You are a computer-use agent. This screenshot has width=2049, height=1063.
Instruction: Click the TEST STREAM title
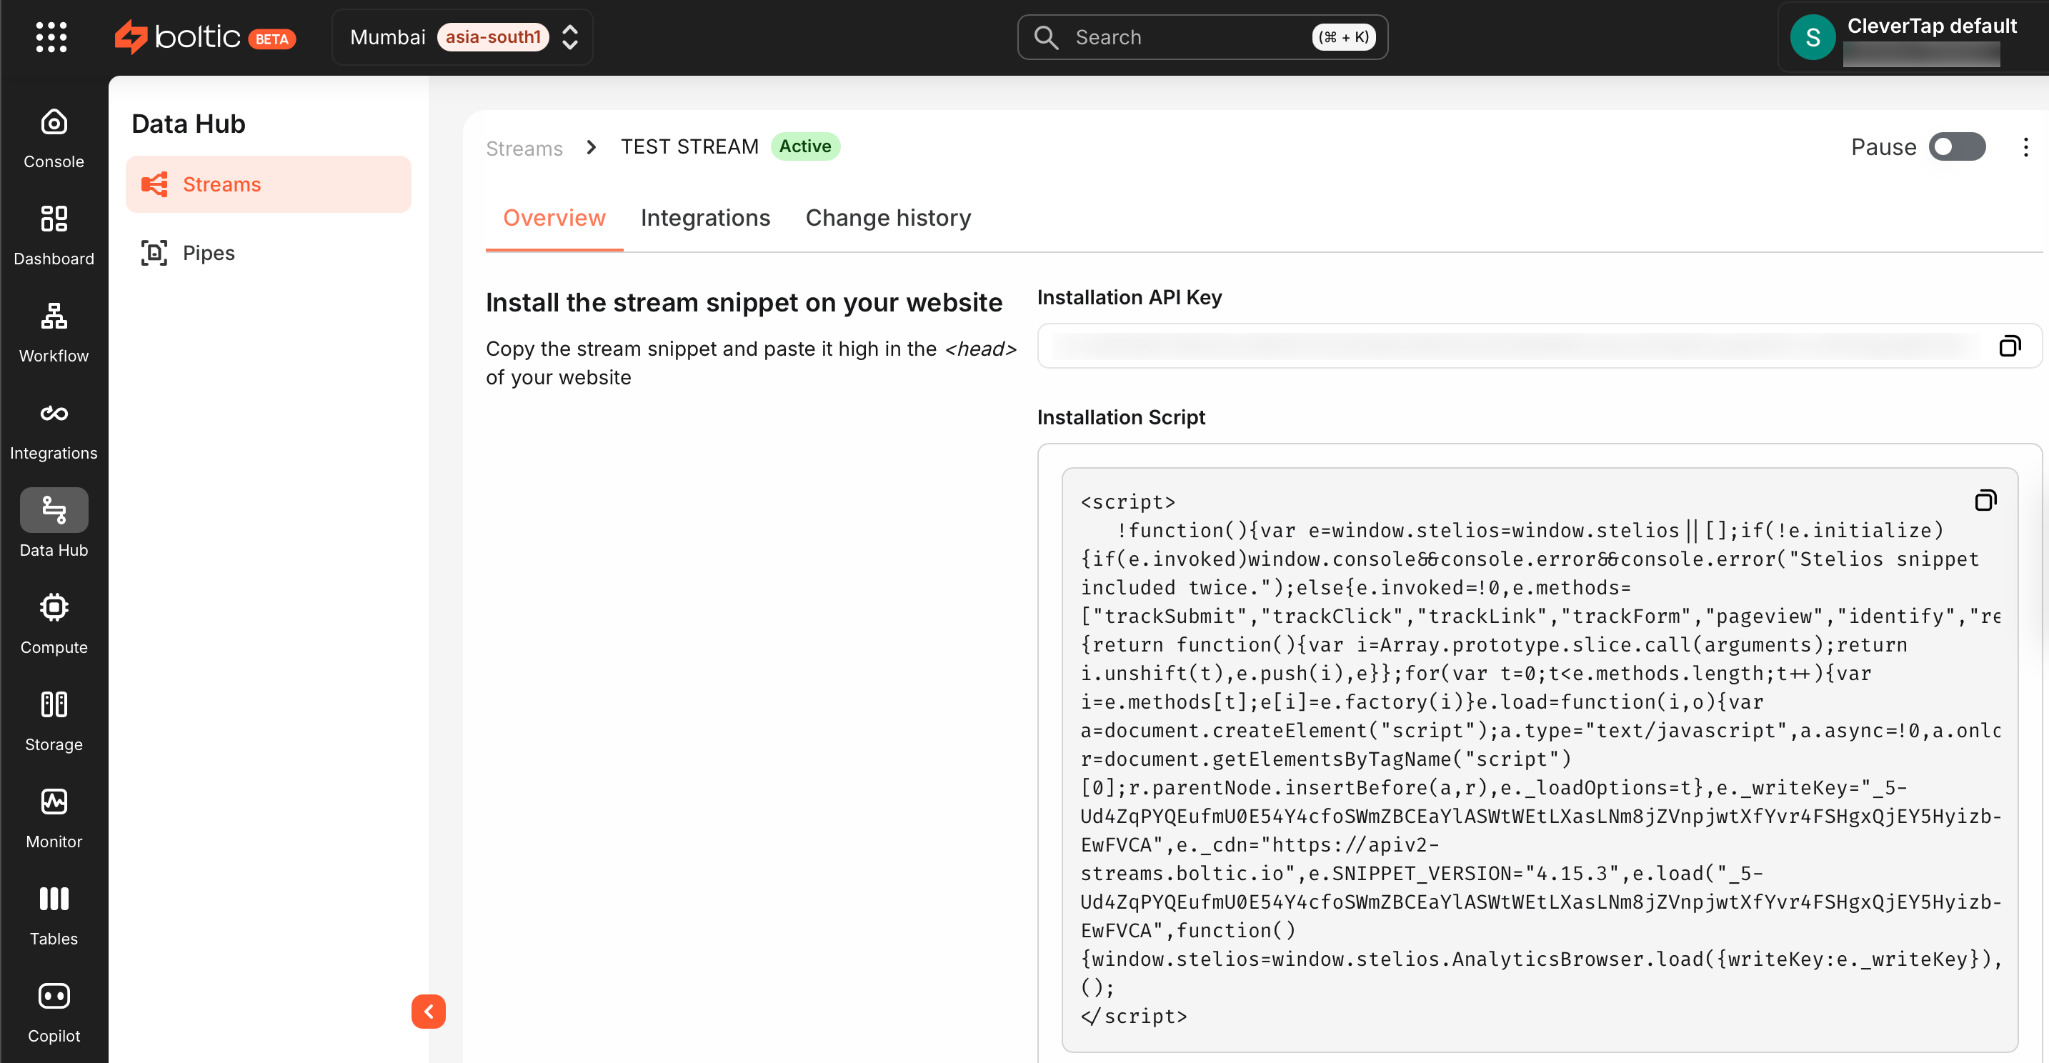click(x=689, y=147)
